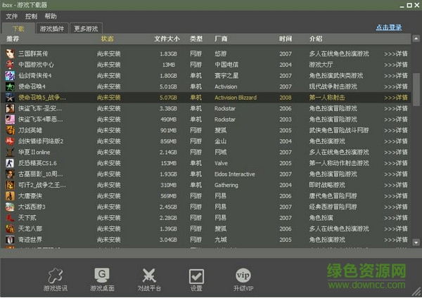Click the 5.01GB file size cell
This screenshot has width=422, height=298.
(x=168, y=86)
